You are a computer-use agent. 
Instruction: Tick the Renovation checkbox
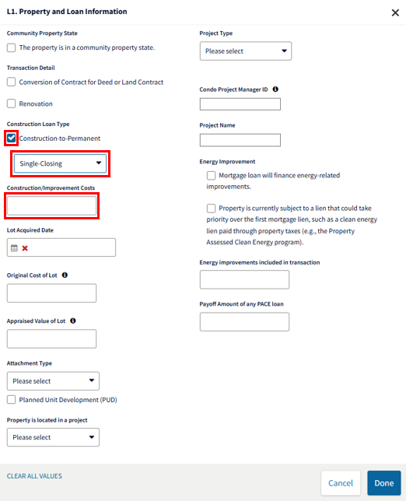tap(11, 103)
